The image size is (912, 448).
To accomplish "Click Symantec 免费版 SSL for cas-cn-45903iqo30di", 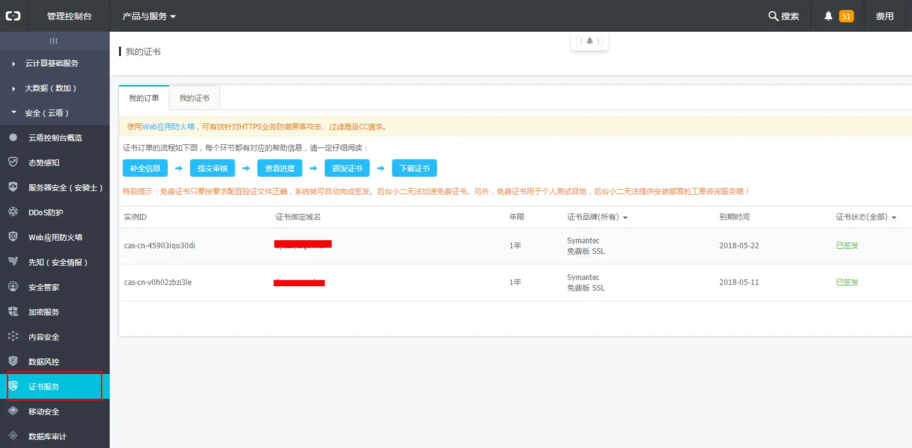I will click(x=586, y=246).
